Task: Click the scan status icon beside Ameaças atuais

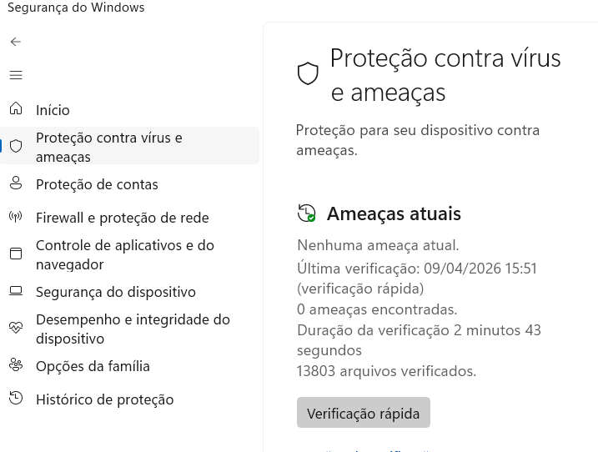Action: [307, 213]
